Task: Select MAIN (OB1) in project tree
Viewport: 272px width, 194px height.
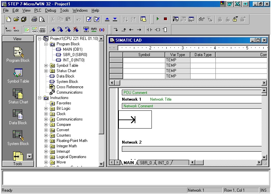Action: [72, 49]
